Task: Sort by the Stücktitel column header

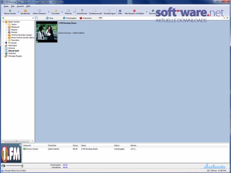Action: [52, 145]
